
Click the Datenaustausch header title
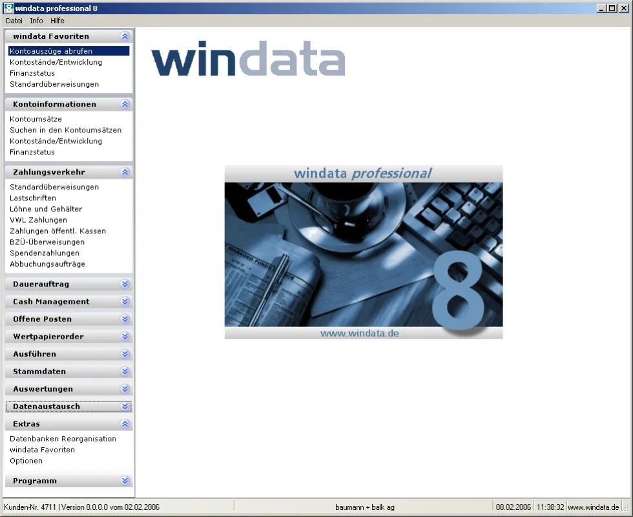pyautogui.click(x=47, y=406)
